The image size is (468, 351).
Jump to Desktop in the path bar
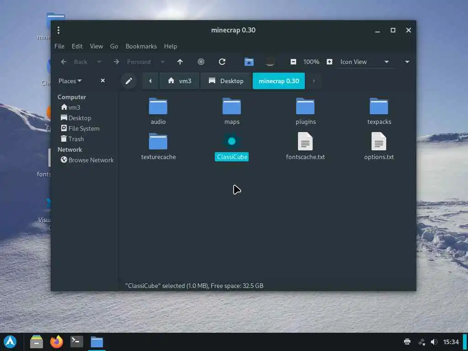click(226, 81)
